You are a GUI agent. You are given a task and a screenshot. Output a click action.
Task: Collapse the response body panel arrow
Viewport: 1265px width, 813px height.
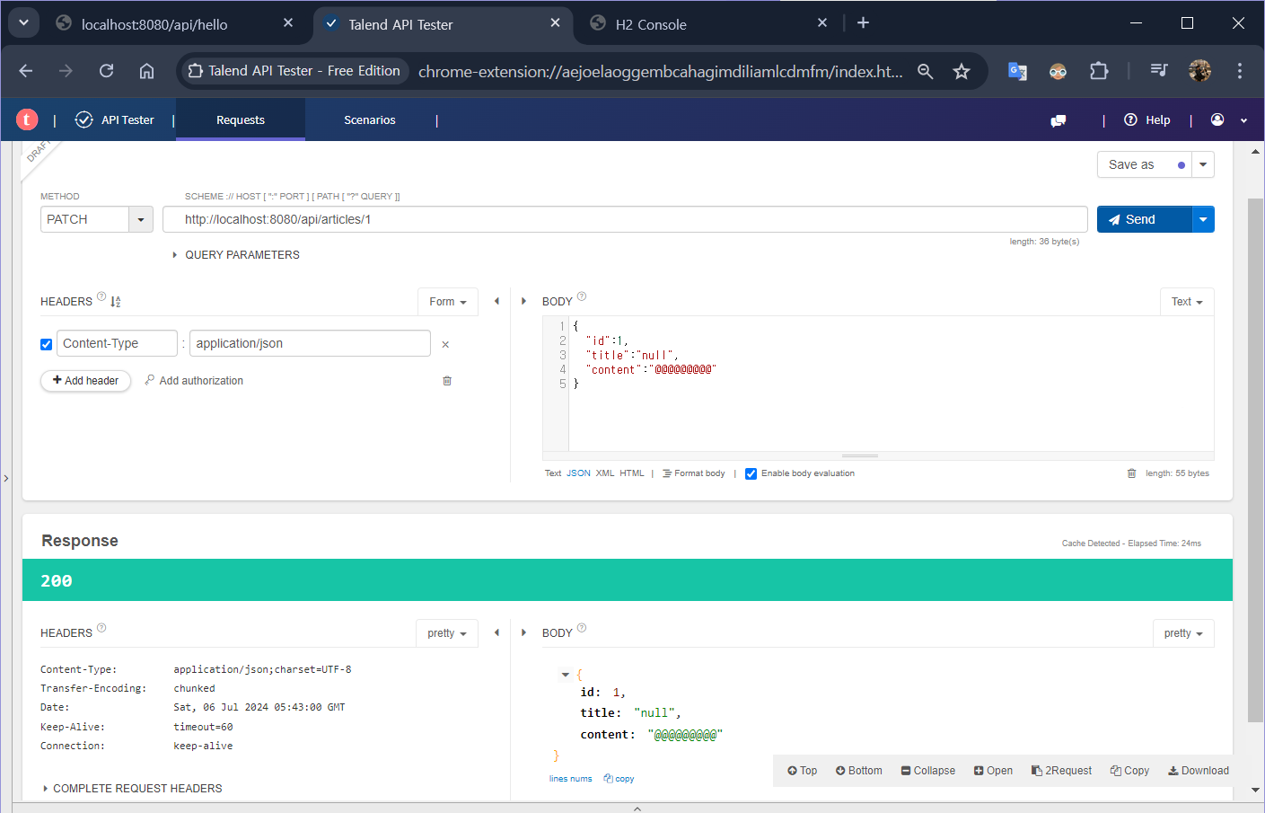click(523, 632)
